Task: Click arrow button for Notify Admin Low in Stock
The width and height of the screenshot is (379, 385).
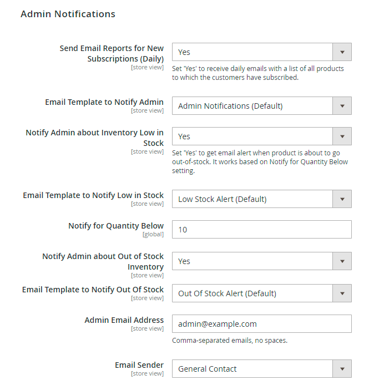Action: tap(342, 136)
